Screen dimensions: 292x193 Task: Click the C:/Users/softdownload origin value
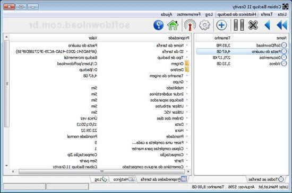click(x=77, y=63)
